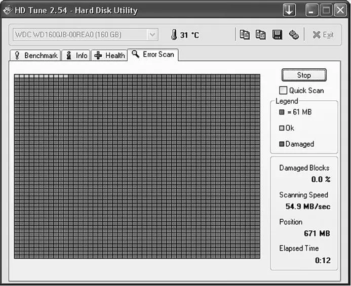This screenshot has width=351, height=286.
Task: Click the down-arrow tray button in title bar
Action: [x=289, y=10]
